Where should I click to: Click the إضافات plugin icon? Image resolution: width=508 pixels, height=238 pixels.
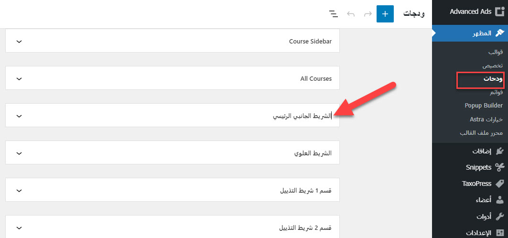500,151
